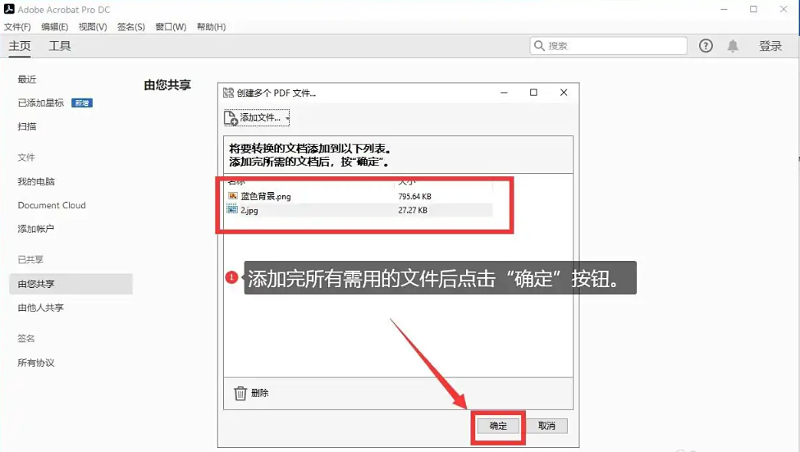Click the 蓝色背景.png image file icon
800x452 pixels.
pos(233,196)
